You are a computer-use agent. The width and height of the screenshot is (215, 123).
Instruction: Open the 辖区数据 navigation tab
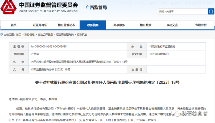coord(146,25)
